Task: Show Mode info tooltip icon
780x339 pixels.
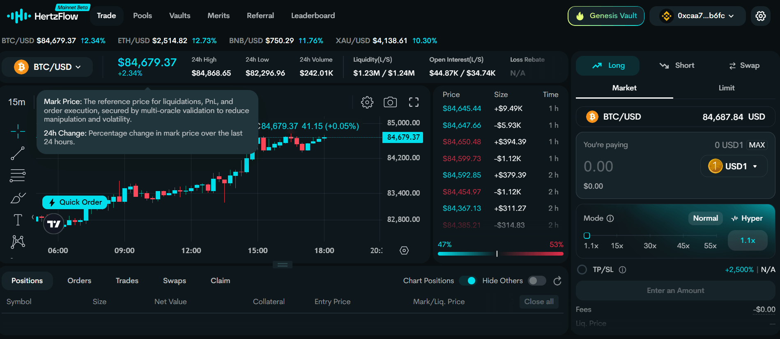Action: (610, 218)
